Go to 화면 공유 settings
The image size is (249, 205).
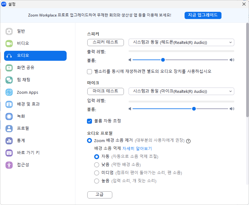pyautogui.click(x=35, y=68)
